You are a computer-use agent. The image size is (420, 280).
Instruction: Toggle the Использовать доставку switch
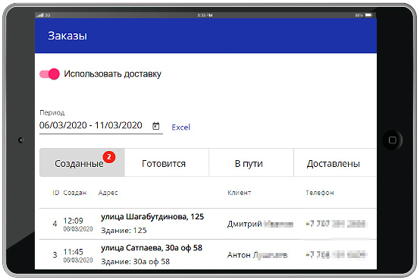coord(49,74)
